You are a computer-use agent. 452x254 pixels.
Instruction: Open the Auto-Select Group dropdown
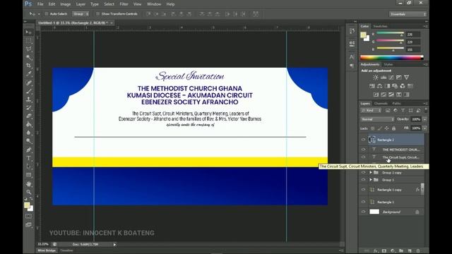[81, 14]
